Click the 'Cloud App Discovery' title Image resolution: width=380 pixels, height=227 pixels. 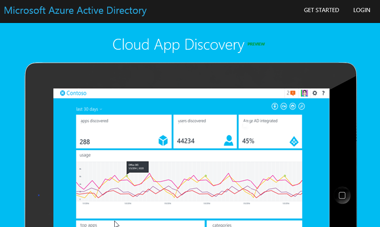click(x=179, y=45)
